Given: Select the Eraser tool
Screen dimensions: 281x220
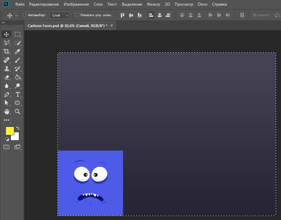Looking at the screenshot, I should point(6,77).
